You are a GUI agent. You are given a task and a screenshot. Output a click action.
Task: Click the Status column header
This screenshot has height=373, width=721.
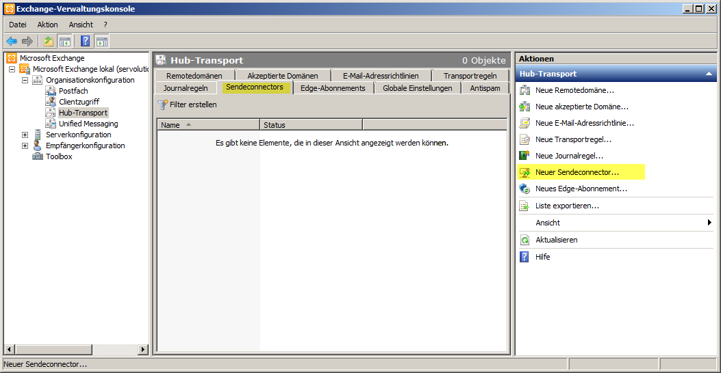tap(312, 125)
